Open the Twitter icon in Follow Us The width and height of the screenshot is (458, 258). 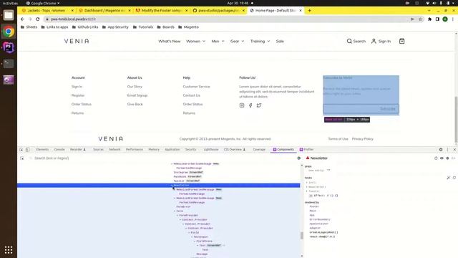(x=259, y=105)
